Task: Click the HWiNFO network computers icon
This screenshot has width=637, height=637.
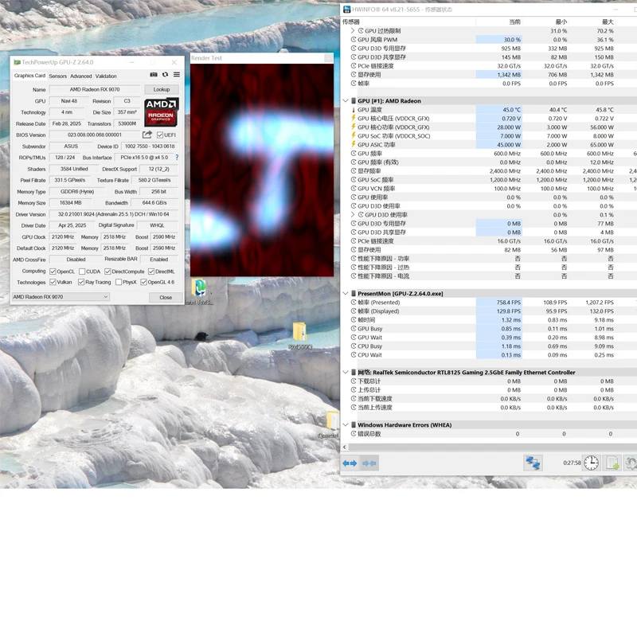Action: 533,463
